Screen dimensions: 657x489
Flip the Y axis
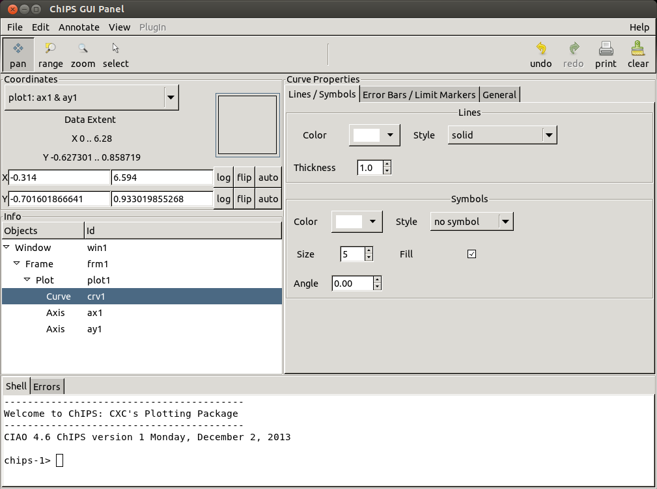click(244, 198)
